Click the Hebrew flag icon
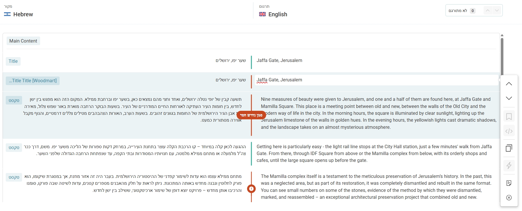Viewport: 522px width, 211px height. 7,14
